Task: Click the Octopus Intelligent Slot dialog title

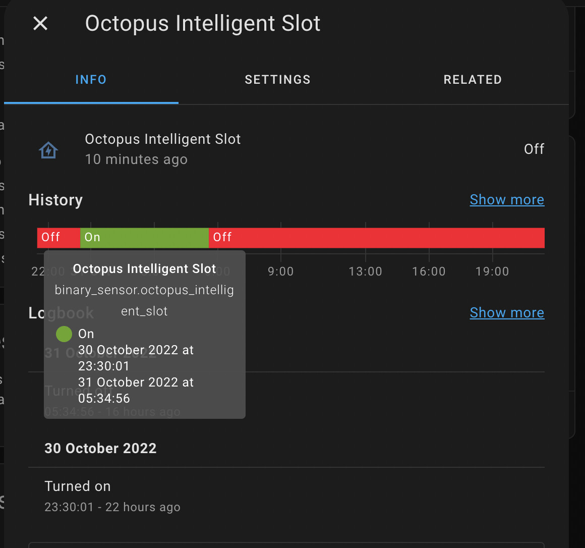Action: pos(203,23)
